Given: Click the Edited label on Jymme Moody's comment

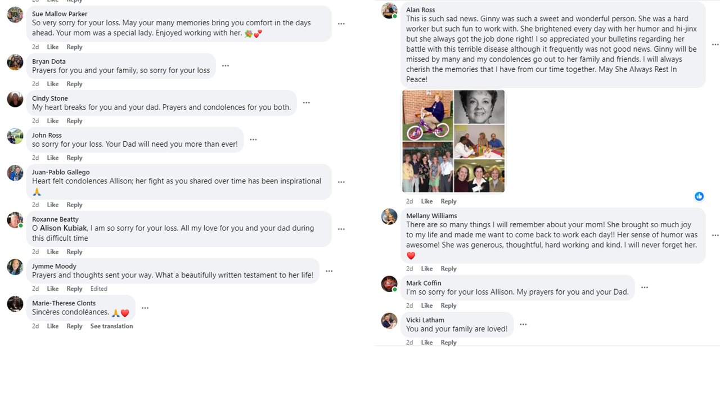Looking at the screenshot, I should pyautogui.click(x=99, y=289).
